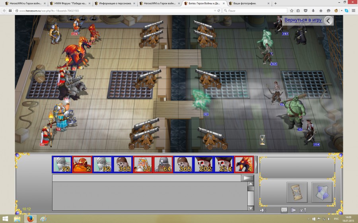Click the play button next to x1
The image size is (358, 223).
[294, 210]
